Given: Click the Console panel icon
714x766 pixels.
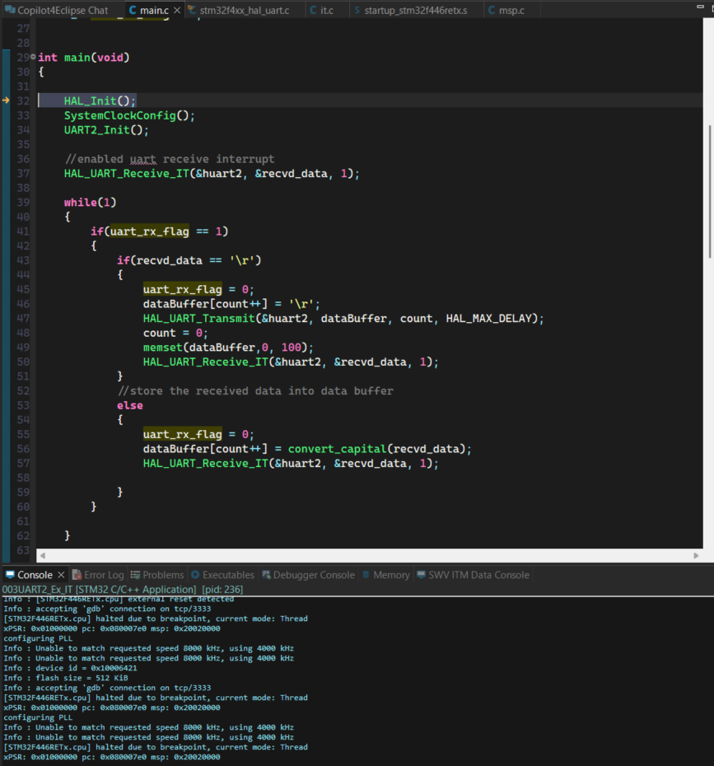Looking at the screenshot, I should pyautogui.click(x=8, y=574).
